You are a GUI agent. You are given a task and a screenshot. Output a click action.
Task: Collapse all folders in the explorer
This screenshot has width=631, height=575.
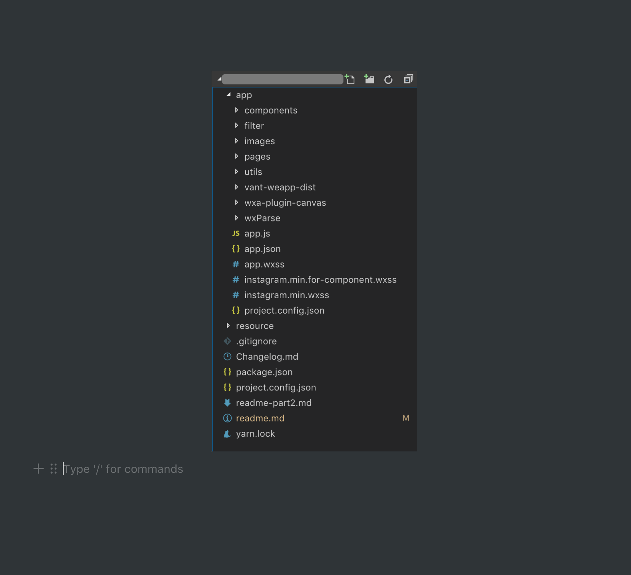(408, 79)
